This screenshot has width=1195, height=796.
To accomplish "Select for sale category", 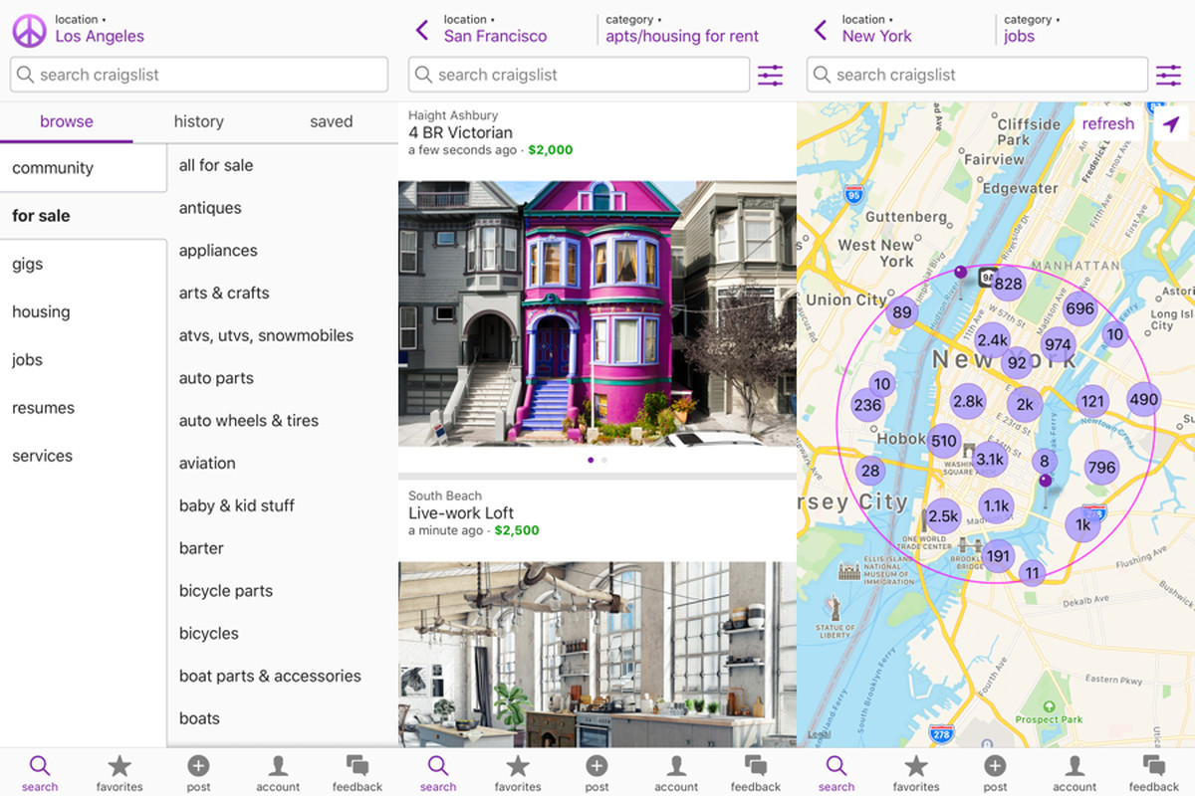I will [83, 216].
